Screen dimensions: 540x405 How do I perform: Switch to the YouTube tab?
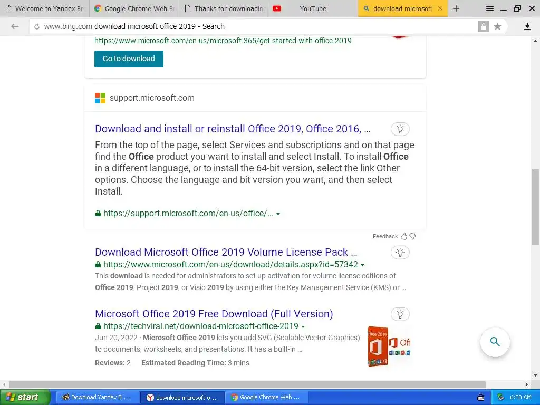(313, 8)
